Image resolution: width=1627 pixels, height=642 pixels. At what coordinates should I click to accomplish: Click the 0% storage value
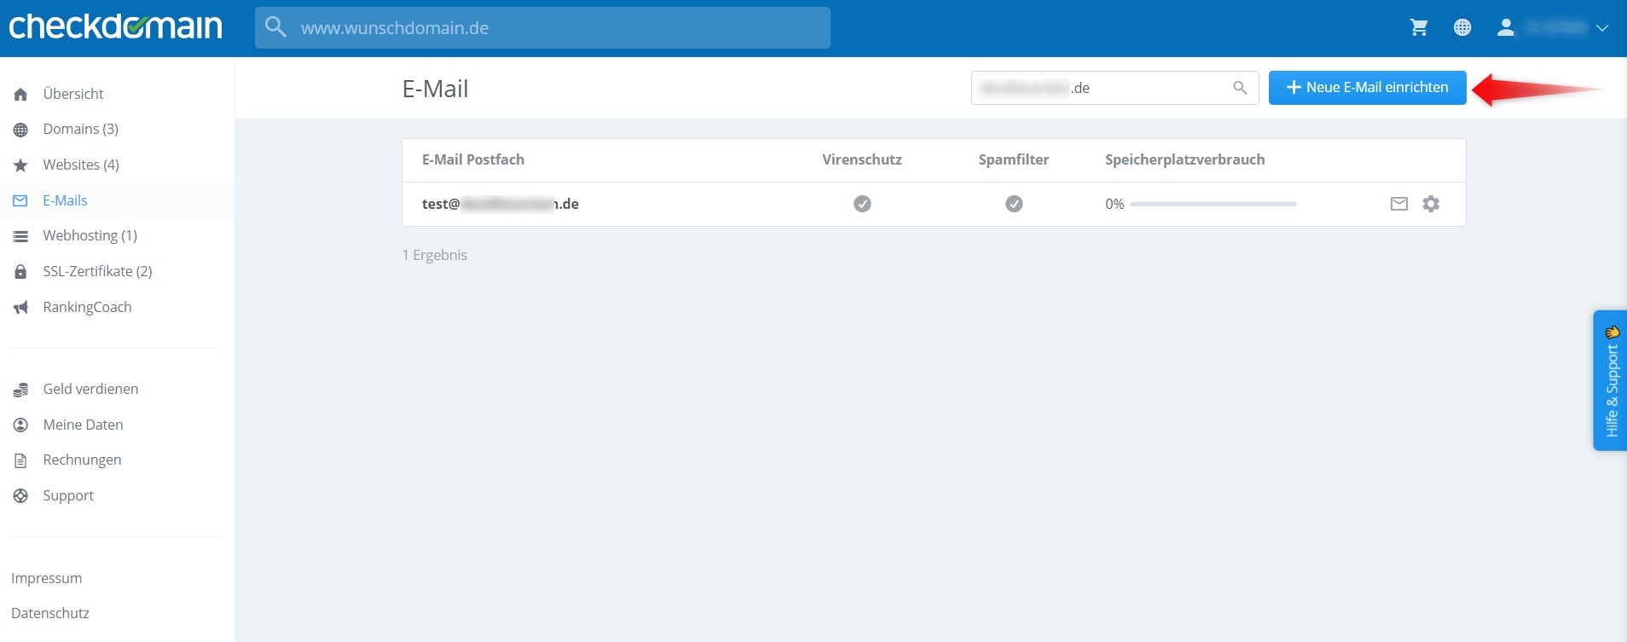pos(1115,204)
